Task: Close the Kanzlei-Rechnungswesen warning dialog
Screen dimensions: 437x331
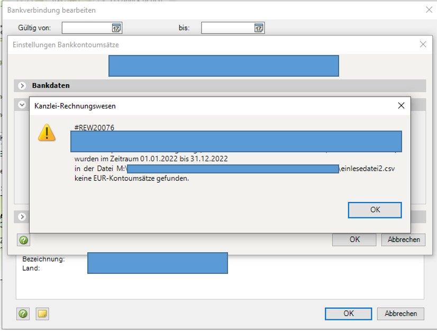Action: tap(401, 106)
